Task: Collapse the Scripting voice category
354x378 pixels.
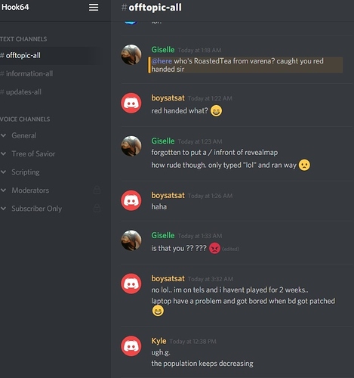Action: pos(3,172)
